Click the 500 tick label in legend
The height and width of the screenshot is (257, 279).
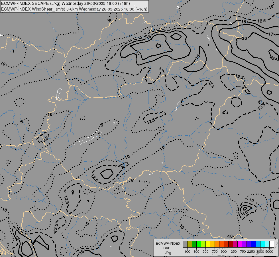point(205,252)
